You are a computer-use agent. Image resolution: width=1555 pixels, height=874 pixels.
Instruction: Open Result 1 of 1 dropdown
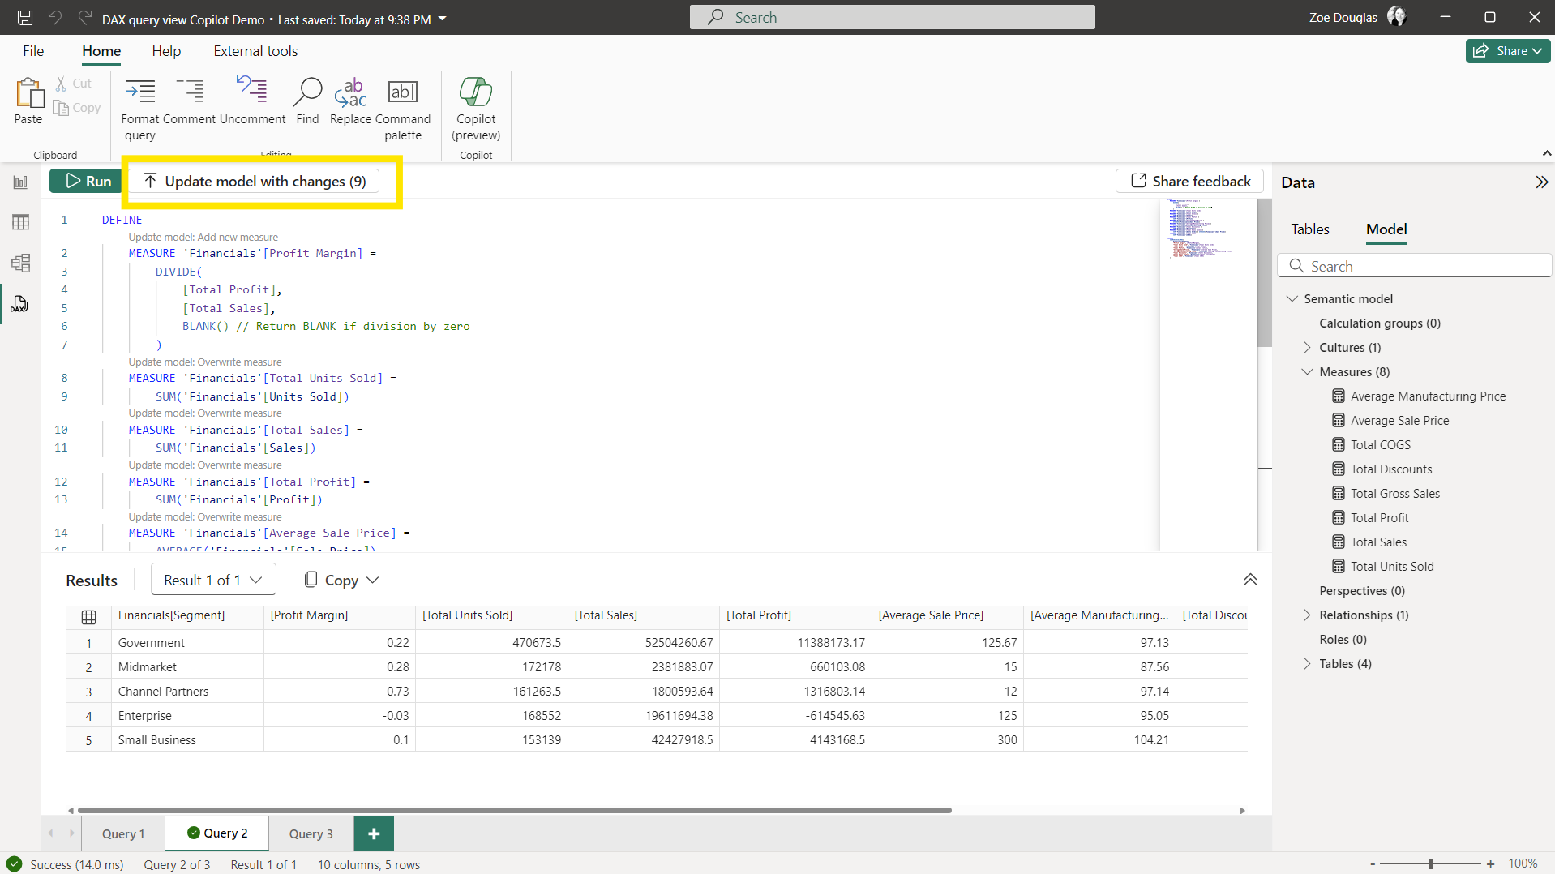pos(213,580)
